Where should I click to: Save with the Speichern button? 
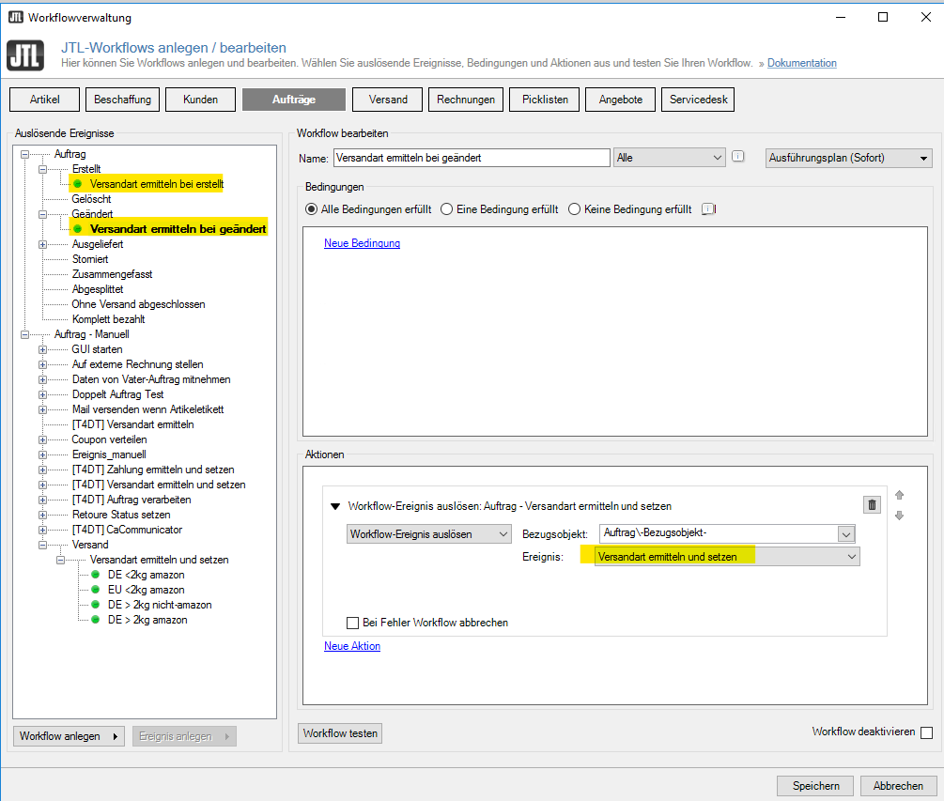[815, 785]
